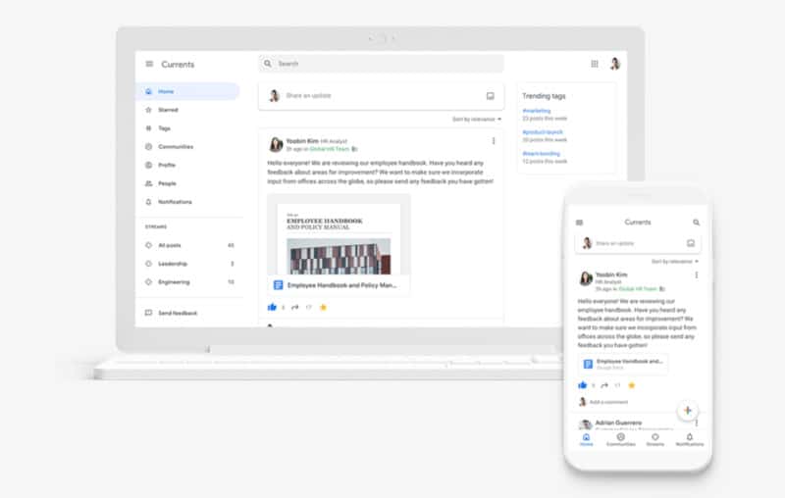Screen dimensions: 785x498
Task: Open the profile avatar at laptop top right
Action: (x=615, y=64)
